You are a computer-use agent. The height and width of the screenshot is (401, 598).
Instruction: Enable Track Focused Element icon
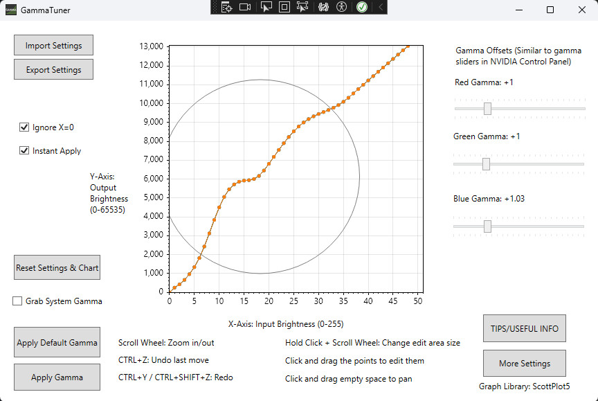(302, 7)
